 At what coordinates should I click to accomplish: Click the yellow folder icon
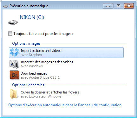(x=14, y=94)
